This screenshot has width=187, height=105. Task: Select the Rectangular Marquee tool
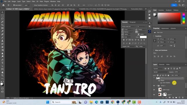click(2, 15)
